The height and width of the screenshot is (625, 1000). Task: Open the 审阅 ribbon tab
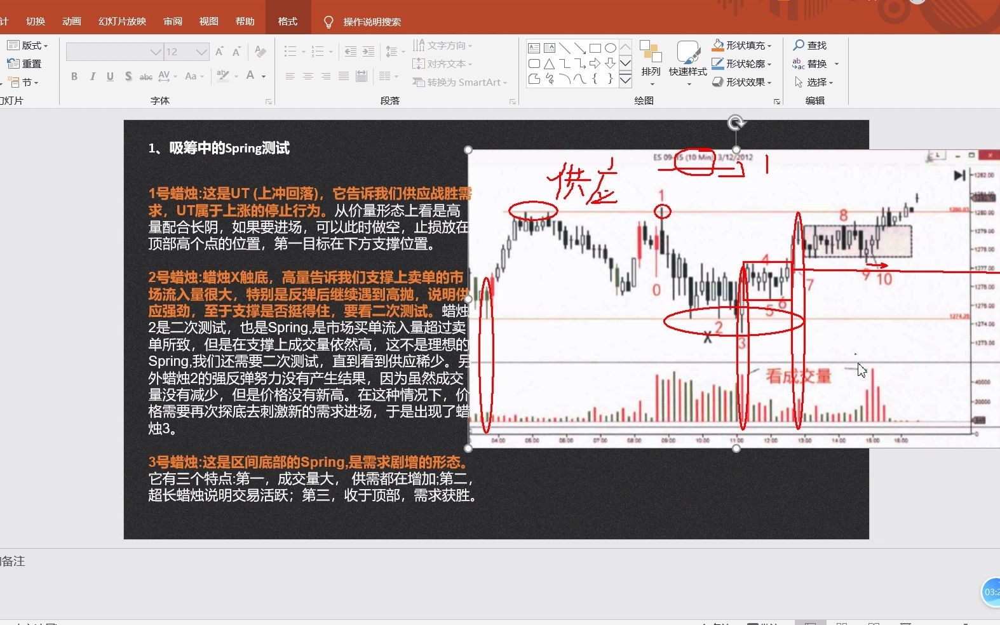click(173, 22)
